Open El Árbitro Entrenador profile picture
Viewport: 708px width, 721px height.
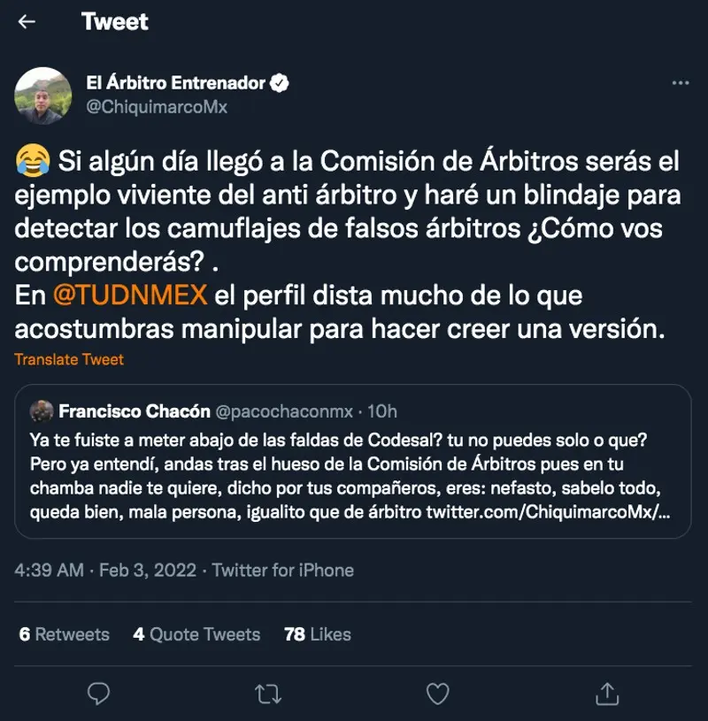pos(43,96)
